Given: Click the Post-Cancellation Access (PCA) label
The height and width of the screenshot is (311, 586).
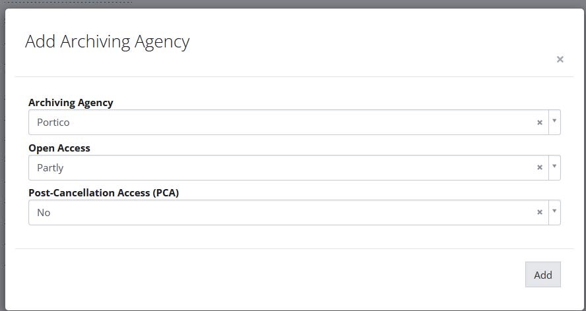Looking at the screenshot, I should pos(104,193).
